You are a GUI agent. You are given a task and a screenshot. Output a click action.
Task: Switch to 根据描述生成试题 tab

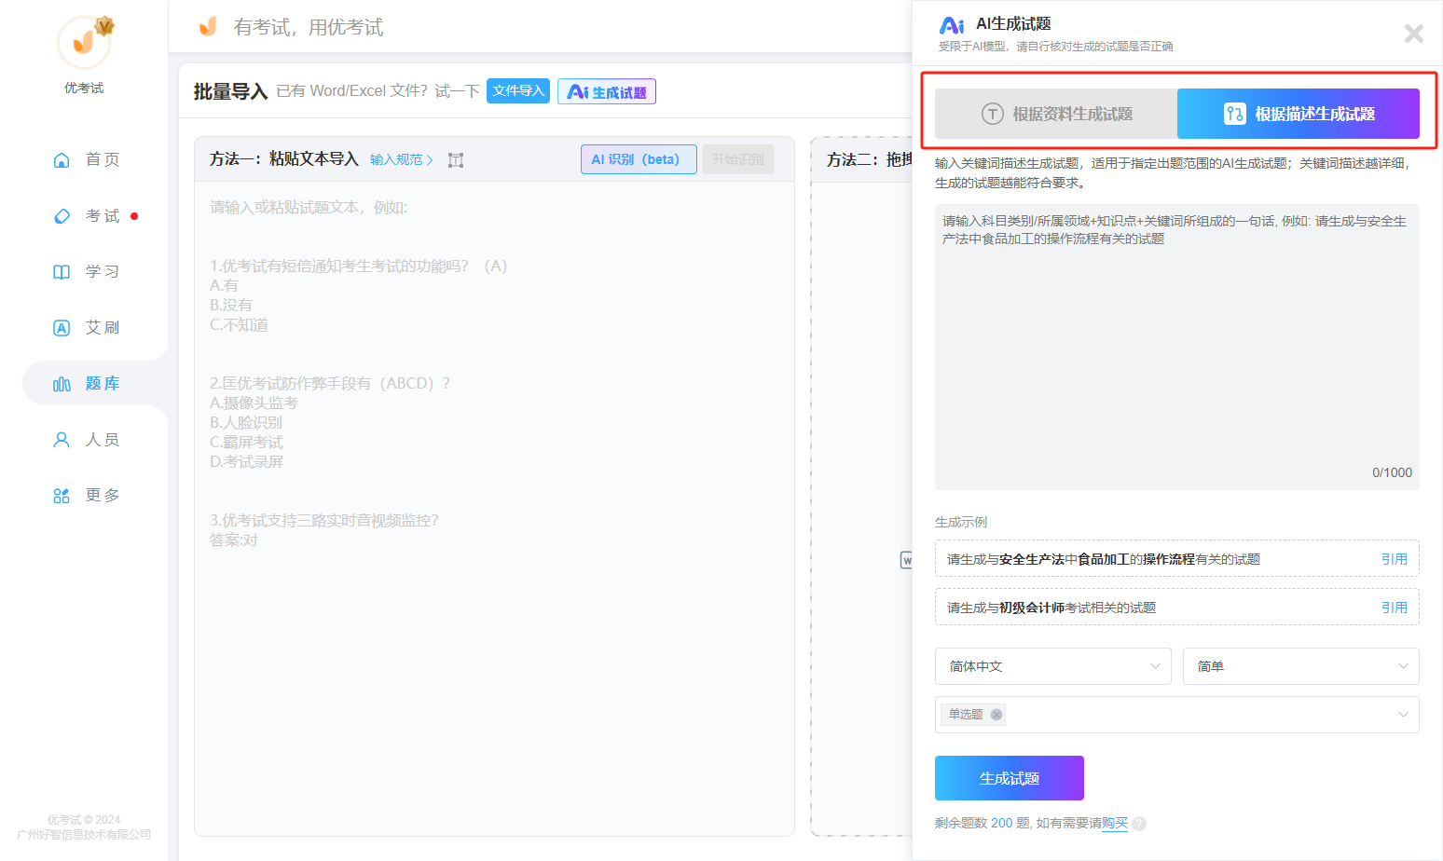point(1299,114)
